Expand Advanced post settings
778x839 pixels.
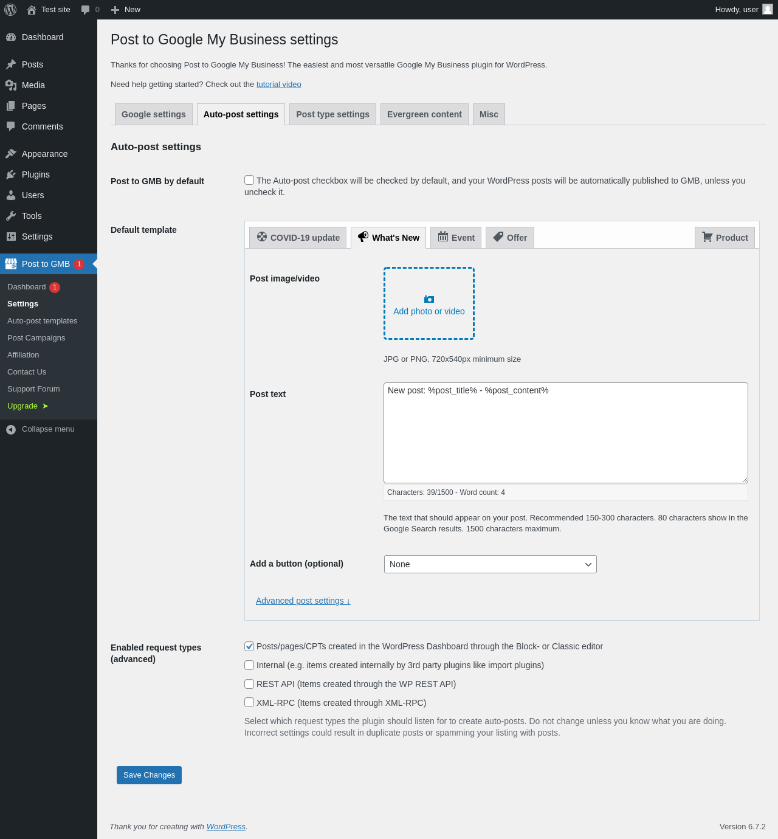[x=303, y=601]
